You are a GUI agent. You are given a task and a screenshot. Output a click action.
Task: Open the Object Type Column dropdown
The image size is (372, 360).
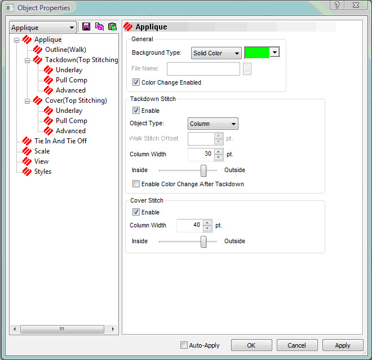[x=212, y=124]
